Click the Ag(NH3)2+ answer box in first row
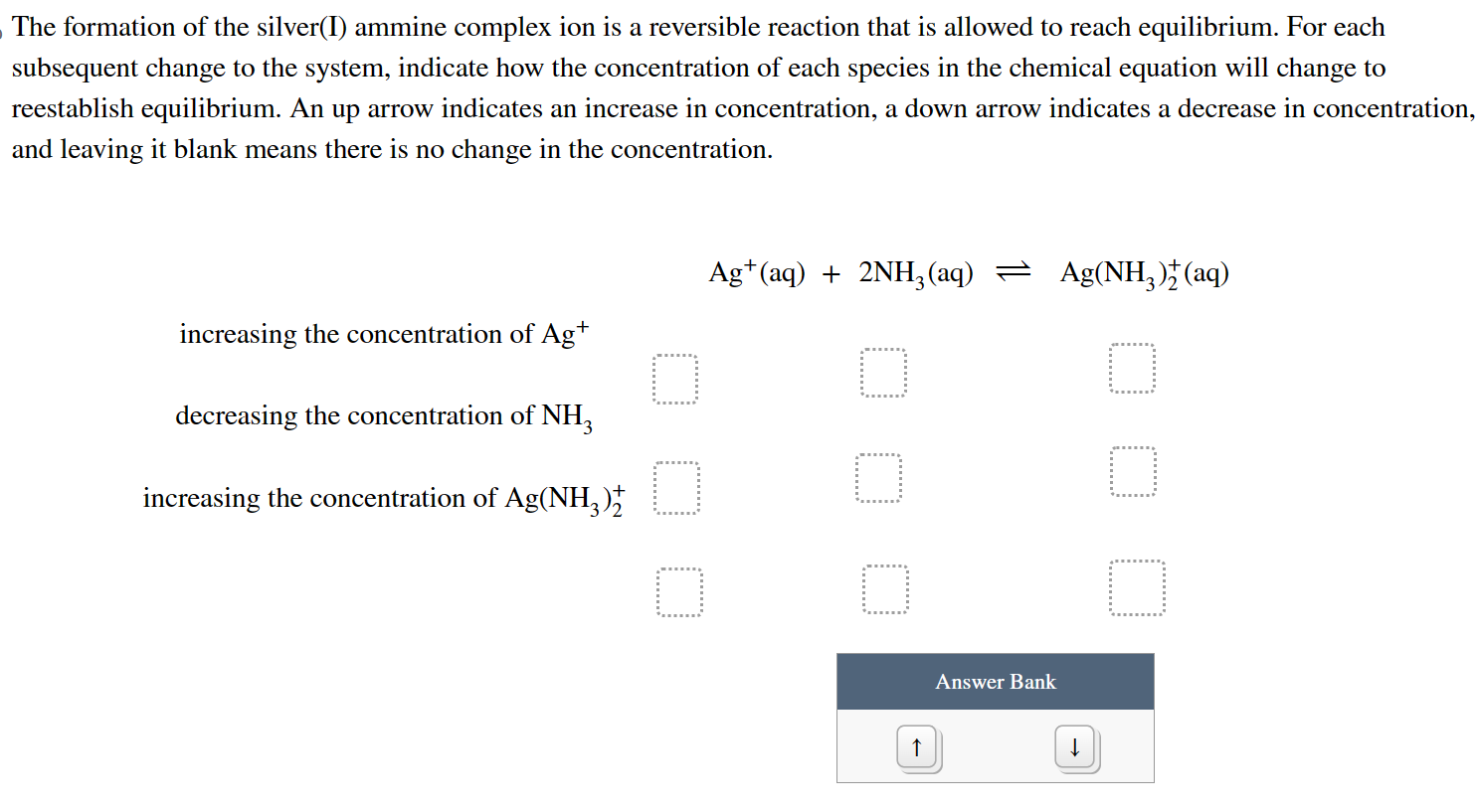Viewport: 1479px width, 810px height. (1134, 367)
